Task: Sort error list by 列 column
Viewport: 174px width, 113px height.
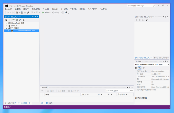Action: coord(112,94)
